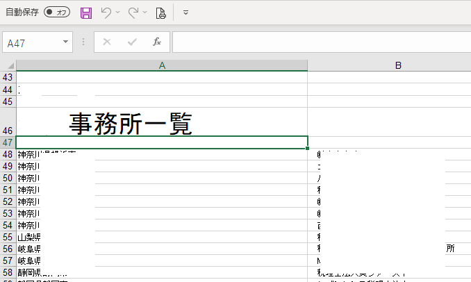This screenshot has height=282, width=471.
Task: Select row 48 header
Action: (x=8, y=154)
